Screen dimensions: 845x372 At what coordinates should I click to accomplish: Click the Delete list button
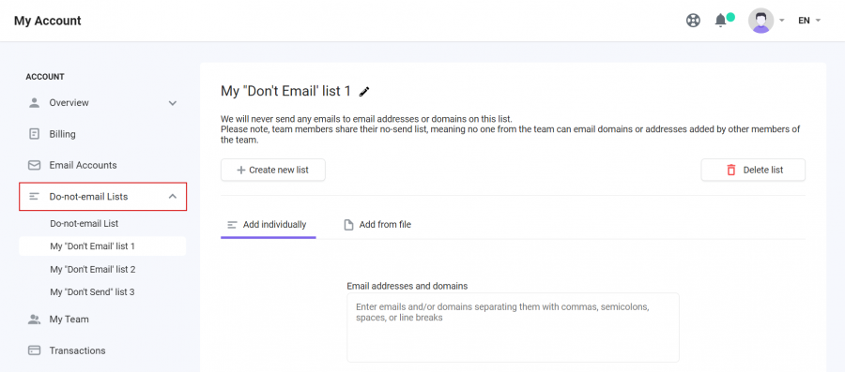[x=753, y=170]
